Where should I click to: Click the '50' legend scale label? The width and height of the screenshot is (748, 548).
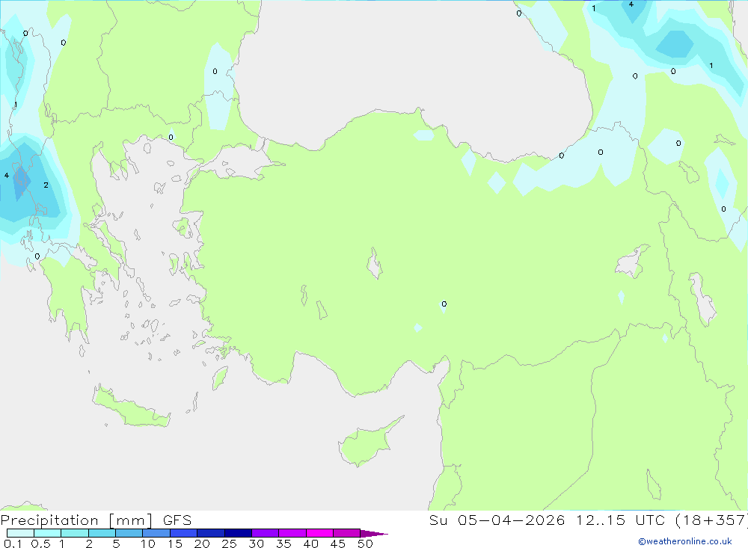(365, 544)
